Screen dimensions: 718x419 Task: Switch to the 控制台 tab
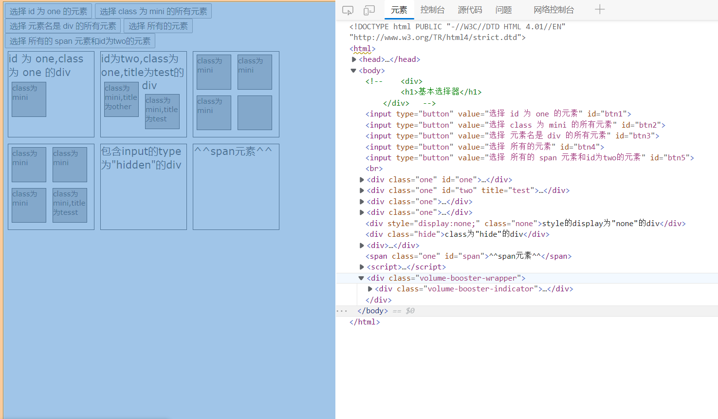432,10
